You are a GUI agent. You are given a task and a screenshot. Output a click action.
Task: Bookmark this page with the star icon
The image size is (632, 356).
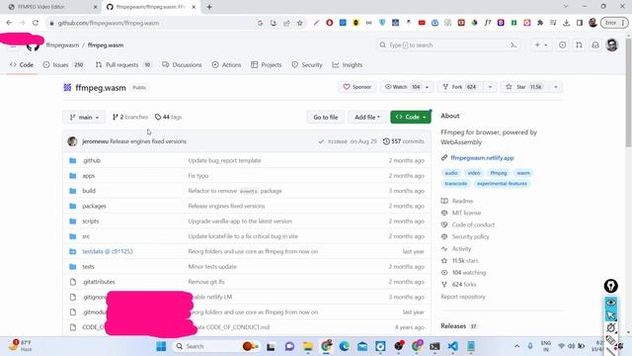point(300,23)
